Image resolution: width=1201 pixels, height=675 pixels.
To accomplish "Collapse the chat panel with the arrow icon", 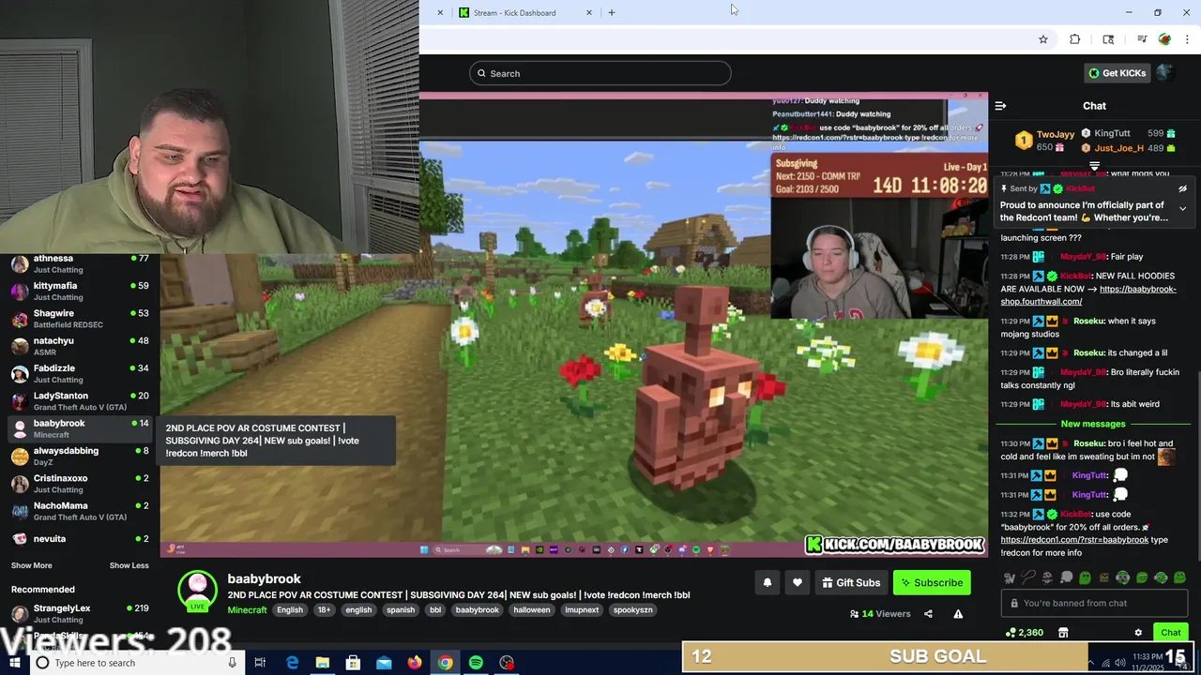I will (1000, 106).
